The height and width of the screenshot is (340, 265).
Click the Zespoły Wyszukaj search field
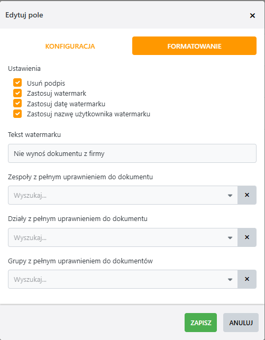pyautogui.click(x=117, y=195)
